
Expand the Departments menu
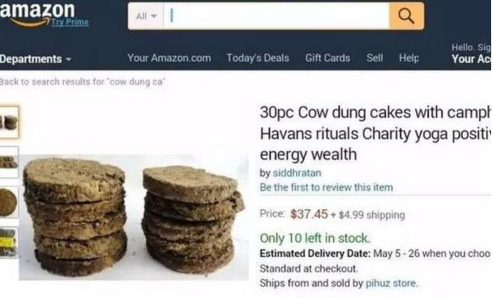click(x=36, y=59)
